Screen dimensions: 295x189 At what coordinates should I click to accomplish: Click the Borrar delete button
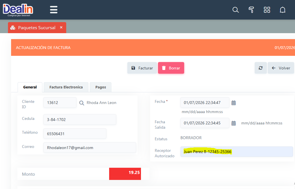171,68
